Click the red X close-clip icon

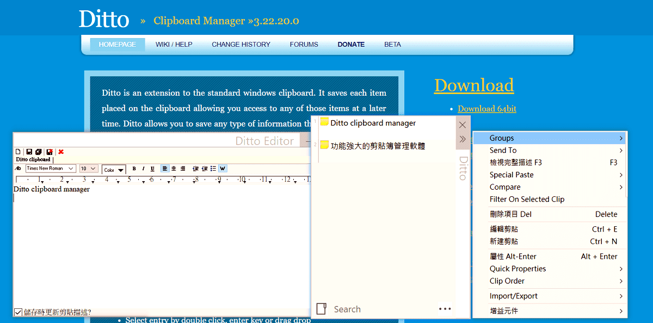point(61,152)
